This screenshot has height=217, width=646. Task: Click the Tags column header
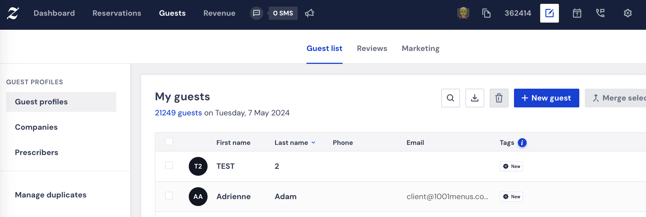pos(507,143)
